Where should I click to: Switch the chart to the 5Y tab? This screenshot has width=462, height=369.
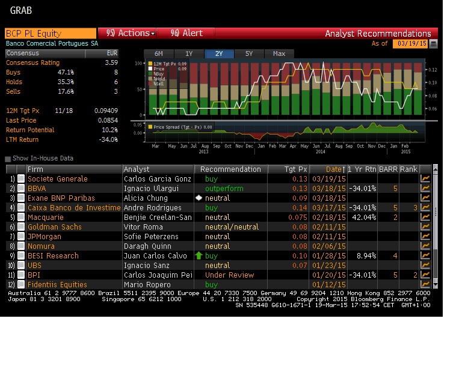[x=249, y=53]
